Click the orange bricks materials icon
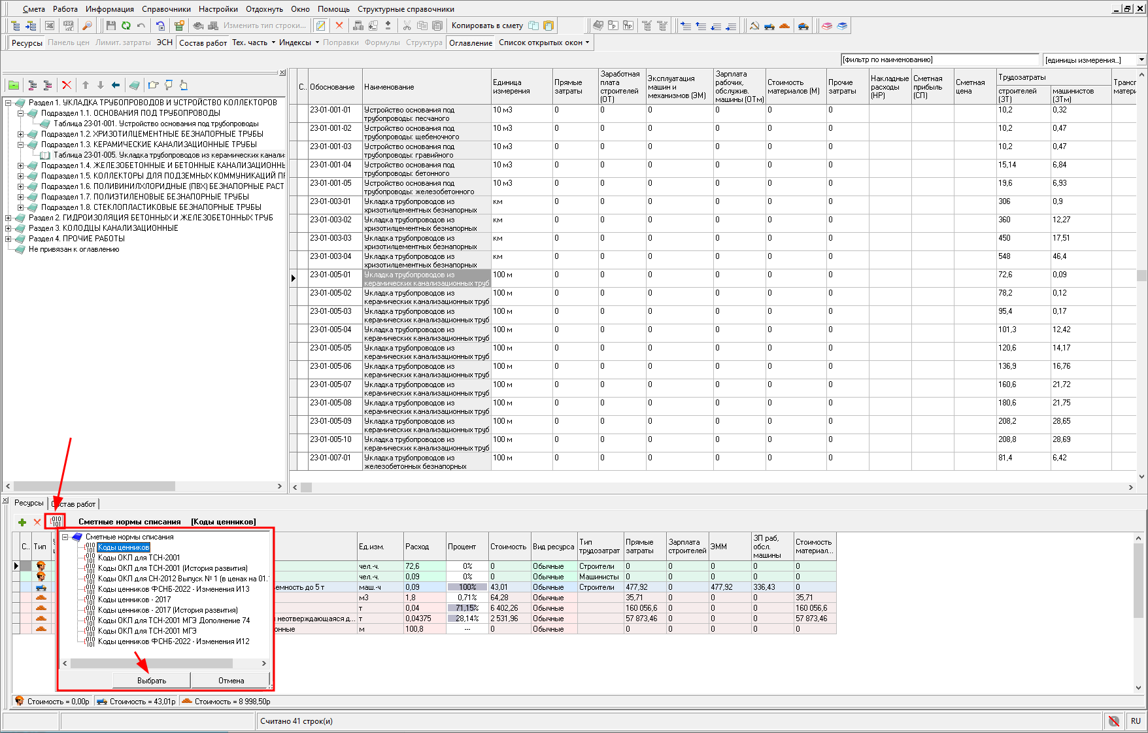The width and height of the screenshot is (1148, 733). tap(785, 26)
